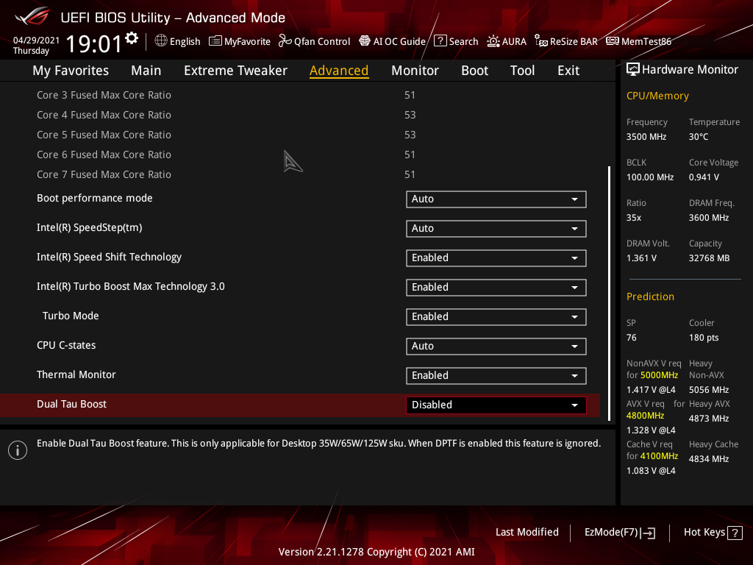
Task: Launch the AI OC Guide icon
Action: [x=365, y=41]
